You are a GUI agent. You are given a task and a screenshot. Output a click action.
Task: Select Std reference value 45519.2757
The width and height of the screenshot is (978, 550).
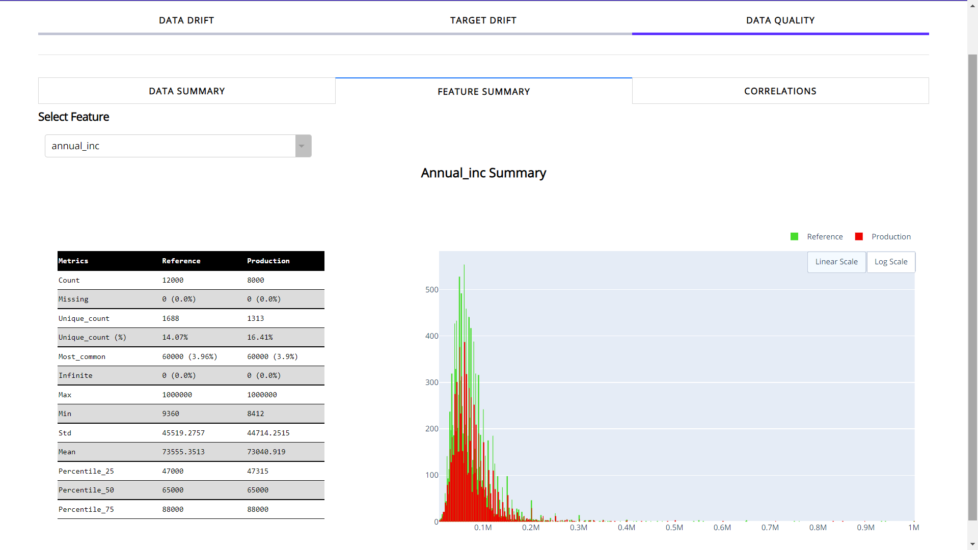[183, 433]
